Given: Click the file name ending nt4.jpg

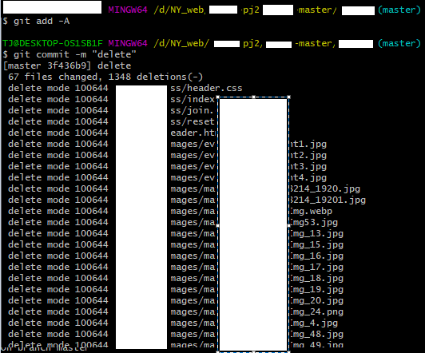Looking at the screenshot, I should (x=308, y=177).
